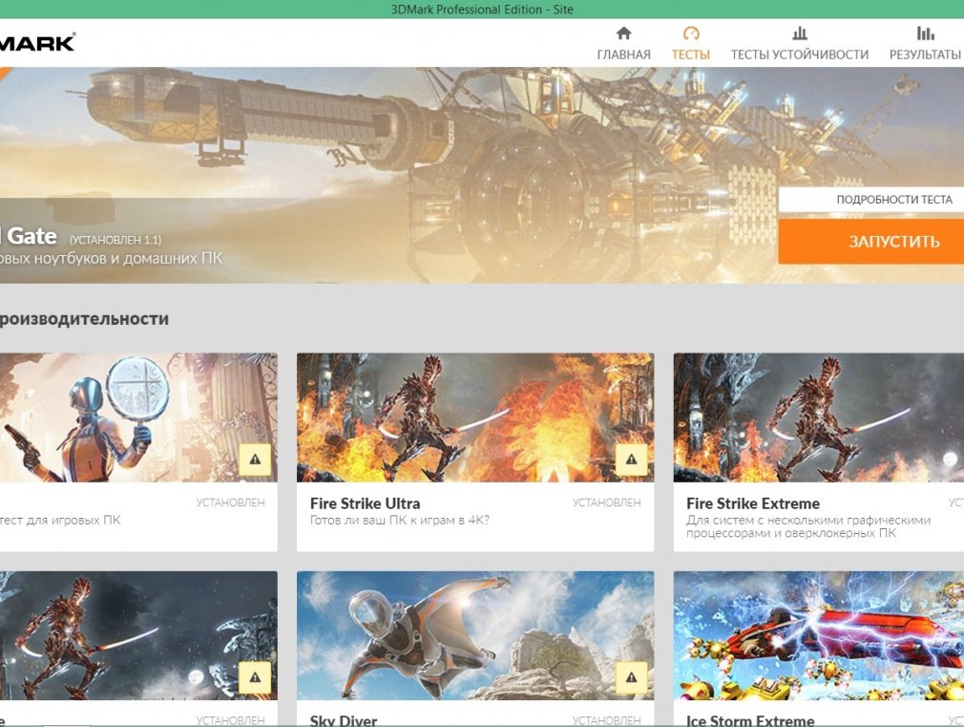This screenshot has height=727, width=964.
Task: Open the ГЛАВНАЯ home tab
Action: (x=623, y=43)
